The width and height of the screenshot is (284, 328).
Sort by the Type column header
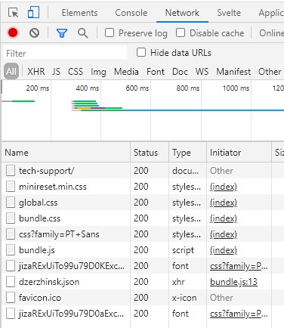coord(187,153)
